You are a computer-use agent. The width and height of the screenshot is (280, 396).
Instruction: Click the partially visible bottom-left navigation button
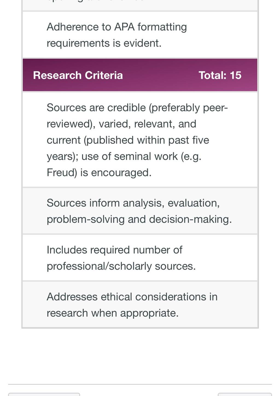tap(44, 394)
